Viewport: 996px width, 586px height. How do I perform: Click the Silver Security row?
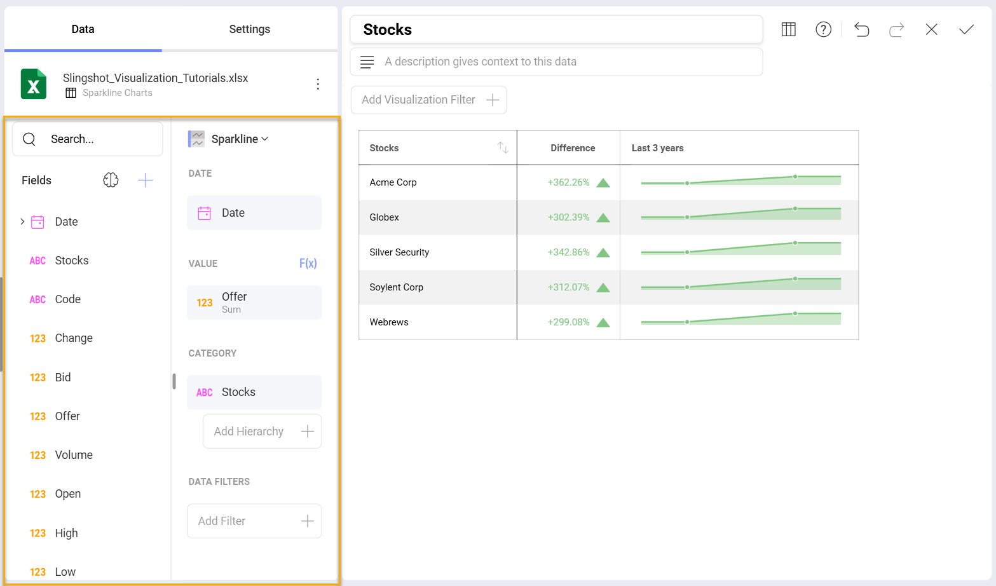click(x=609, y=252)
